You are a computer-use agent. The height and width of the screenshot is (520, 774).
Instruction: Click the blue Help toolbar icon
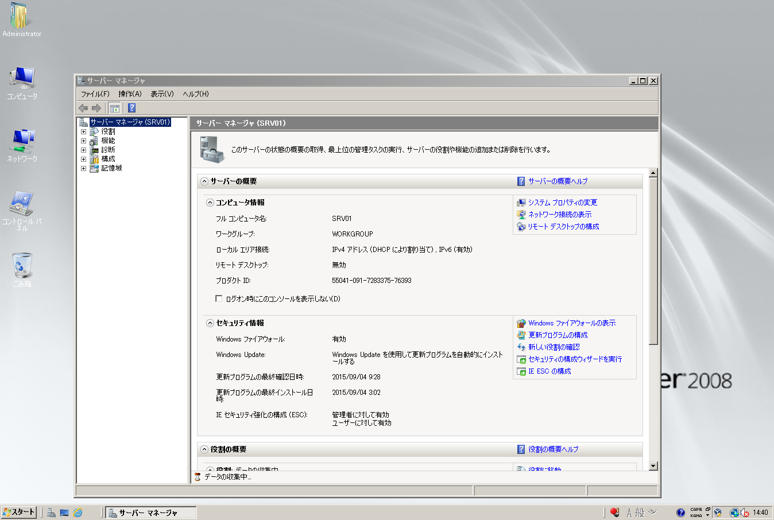click(131, 108)
